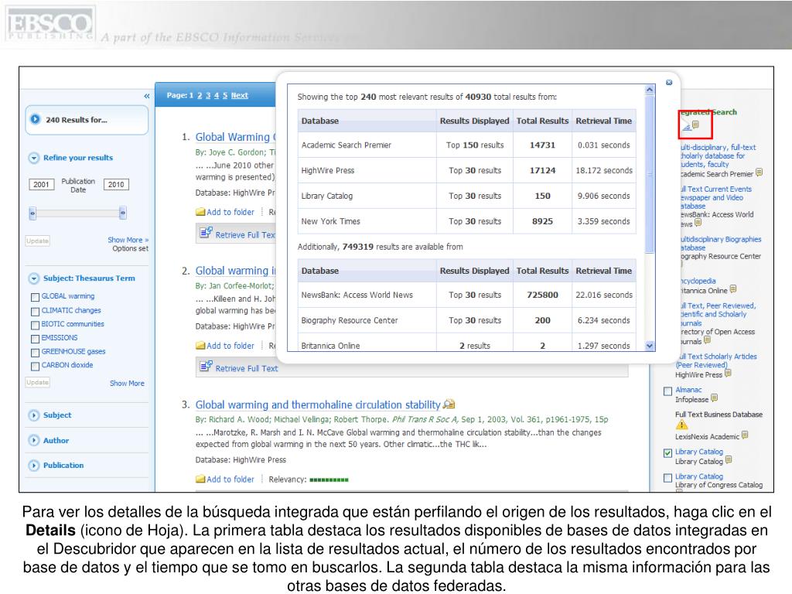Click HighWire Press total results 17124

coord(542,170)
